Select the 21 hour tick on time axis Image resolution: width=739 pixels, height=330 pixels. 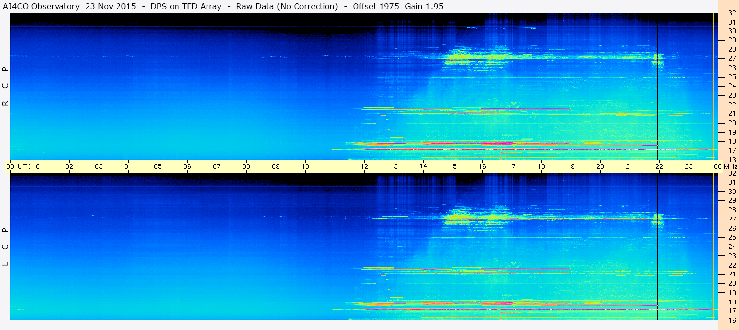(x=630, y=166)
